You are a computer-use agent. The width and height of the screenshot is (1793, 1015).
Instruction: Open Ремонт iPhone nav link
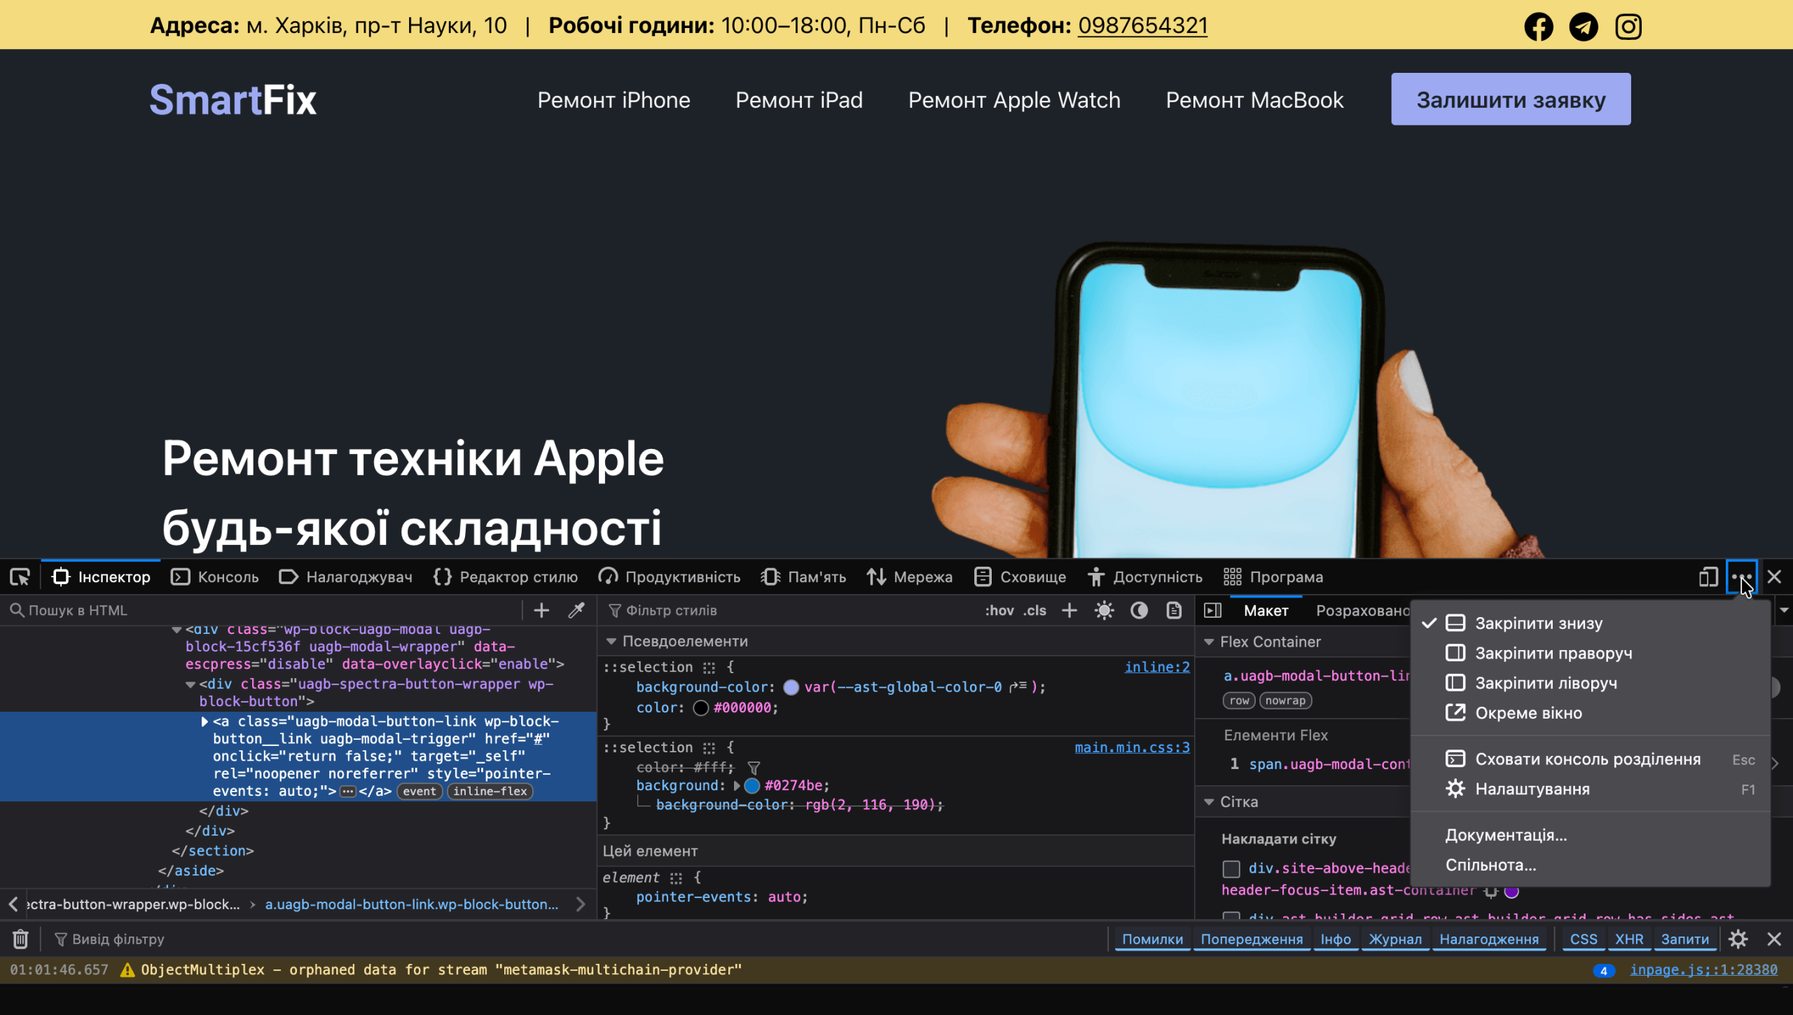point(614,100)
